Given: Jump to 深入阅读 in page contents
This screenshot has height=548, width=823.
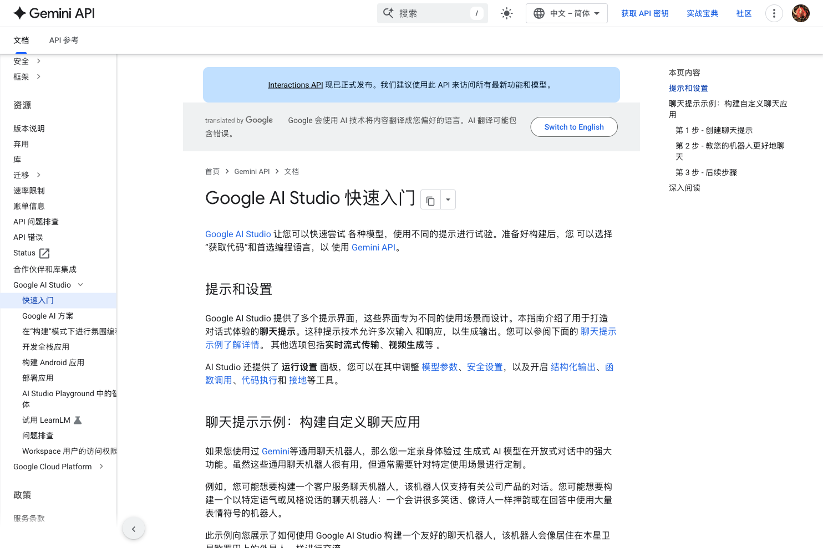Looking at the screenshot, I should pyautogui.click(x=684, y=188).
